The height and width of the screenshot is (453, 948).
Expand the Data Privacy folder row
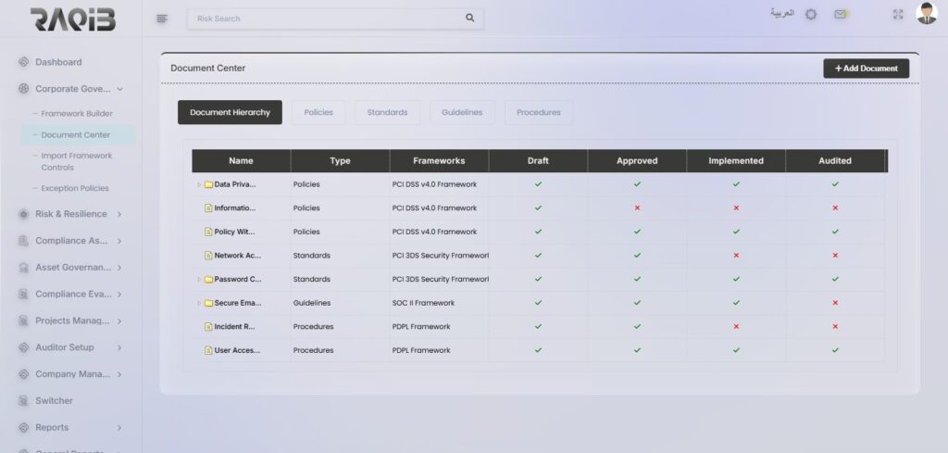199,184
